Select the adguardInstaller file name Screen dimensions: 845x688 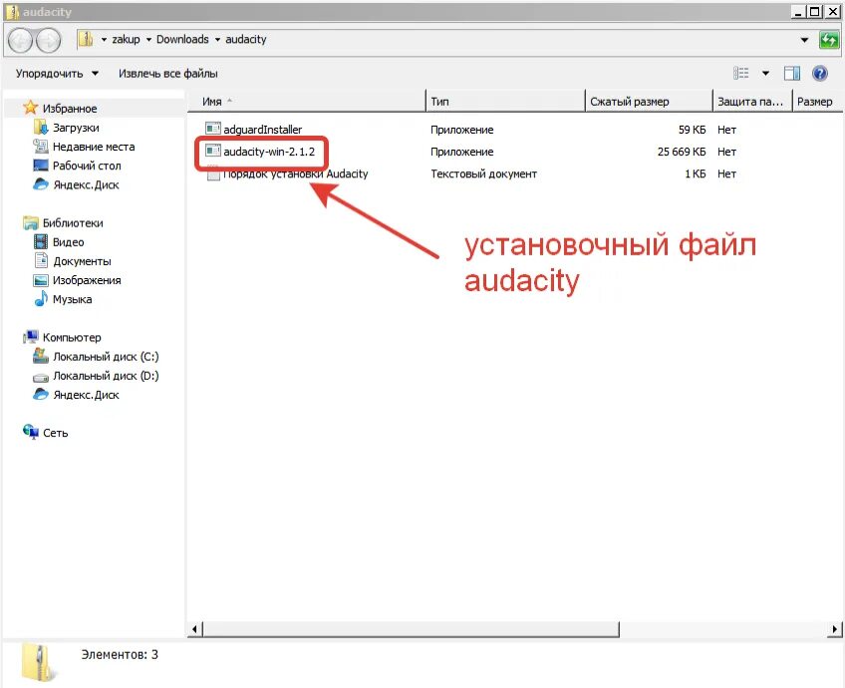tap(262, 130)
